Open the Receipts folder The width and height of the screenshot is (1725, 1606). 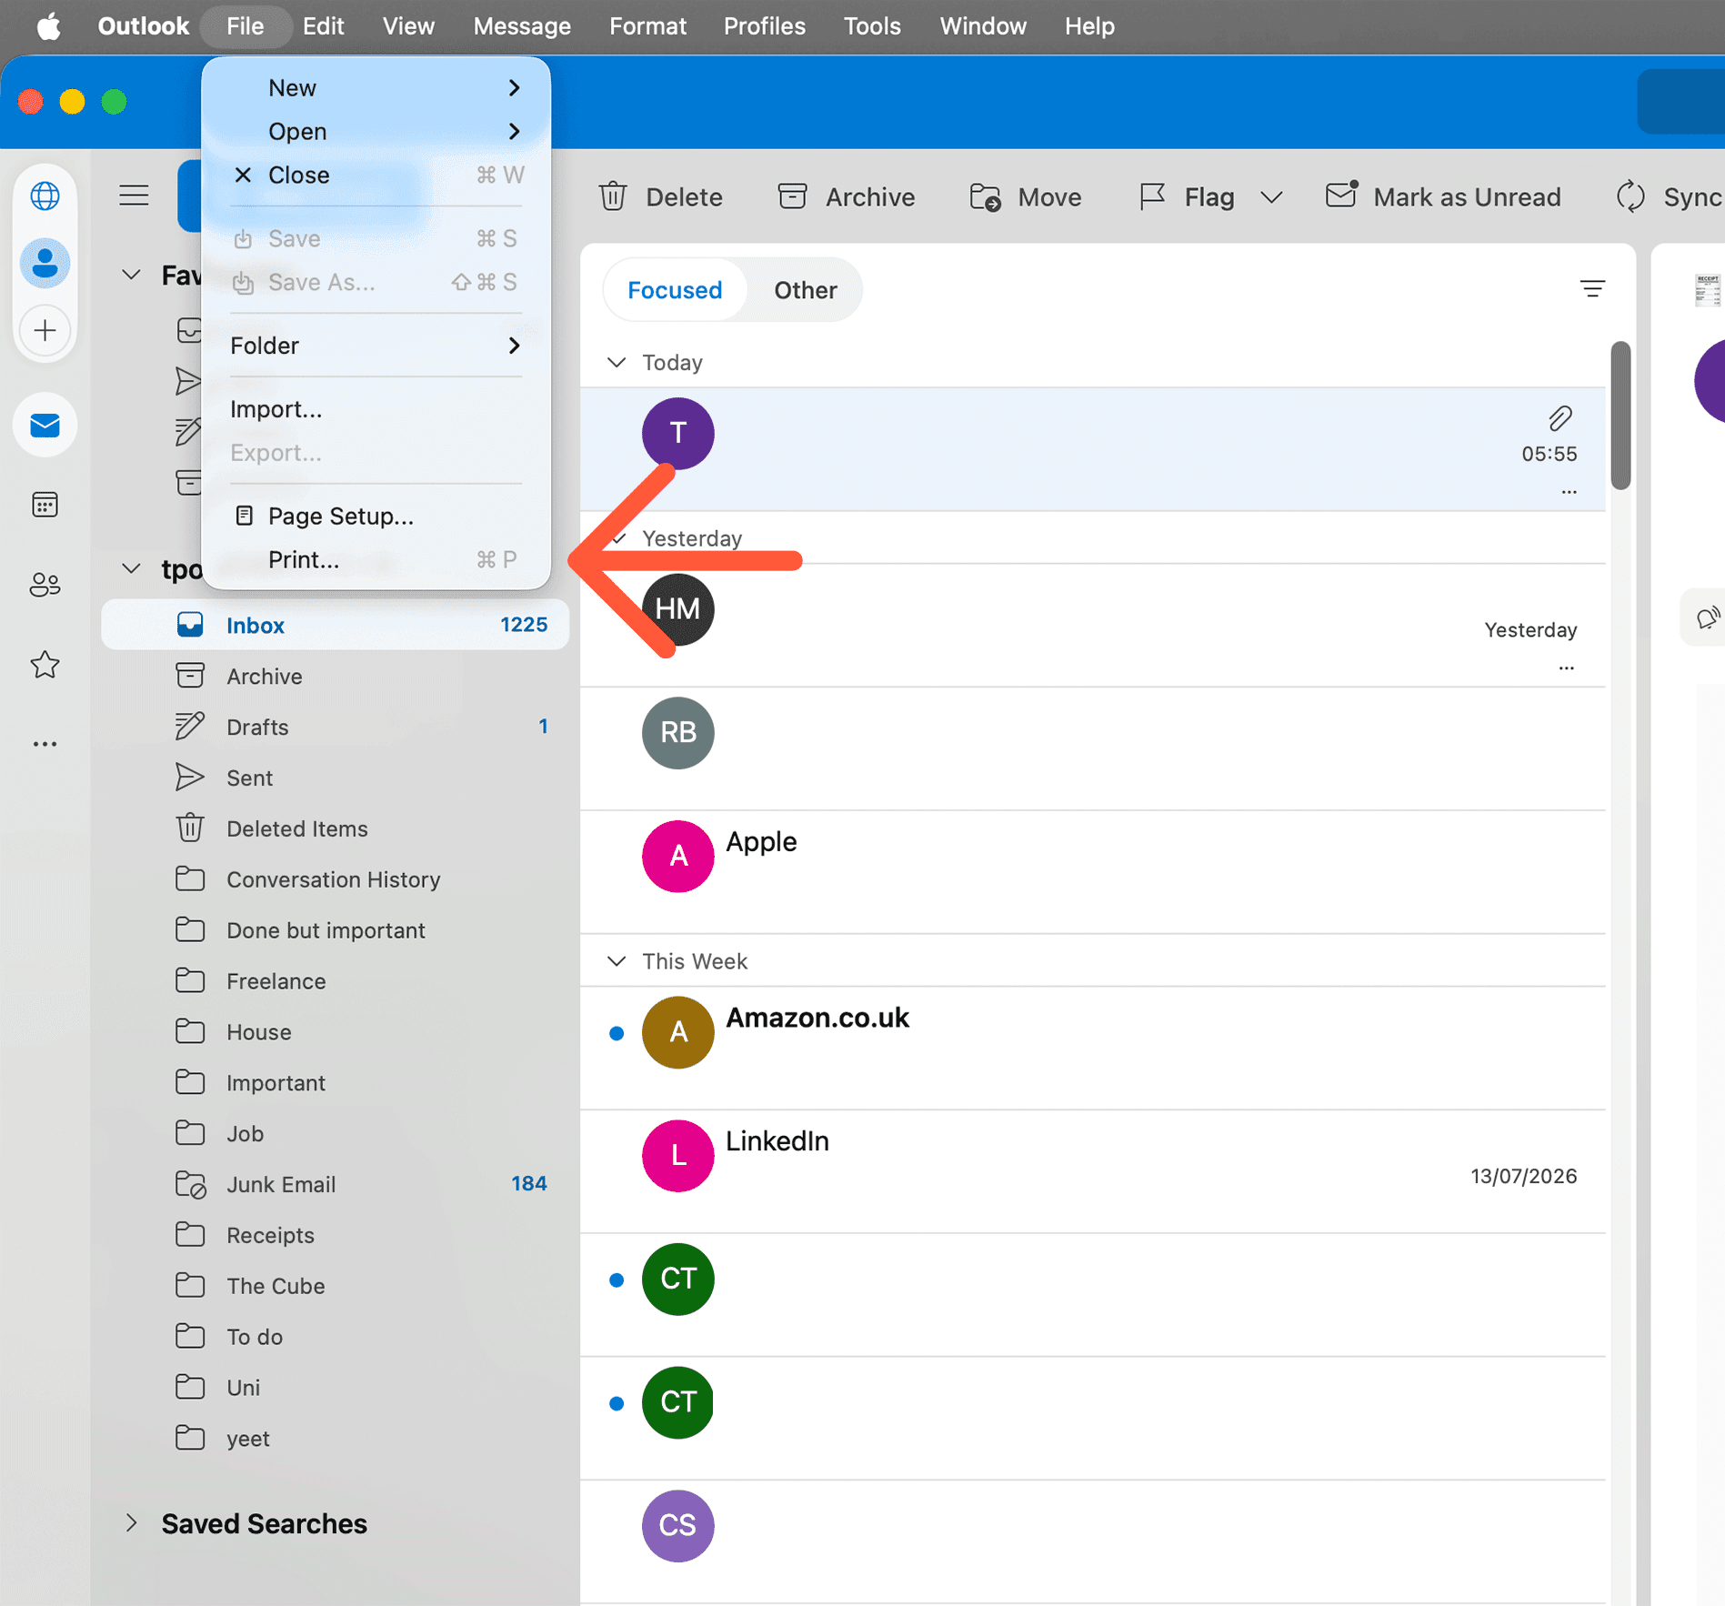(x=336, y=1235)
